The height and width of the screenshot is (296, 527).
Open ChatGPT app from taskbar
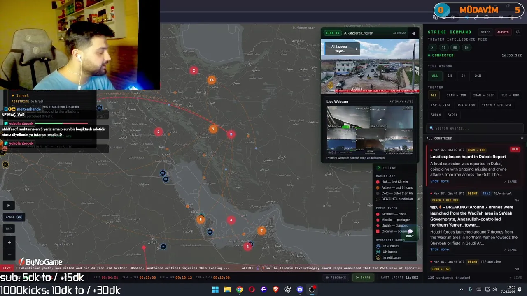[x=288, y=289]
